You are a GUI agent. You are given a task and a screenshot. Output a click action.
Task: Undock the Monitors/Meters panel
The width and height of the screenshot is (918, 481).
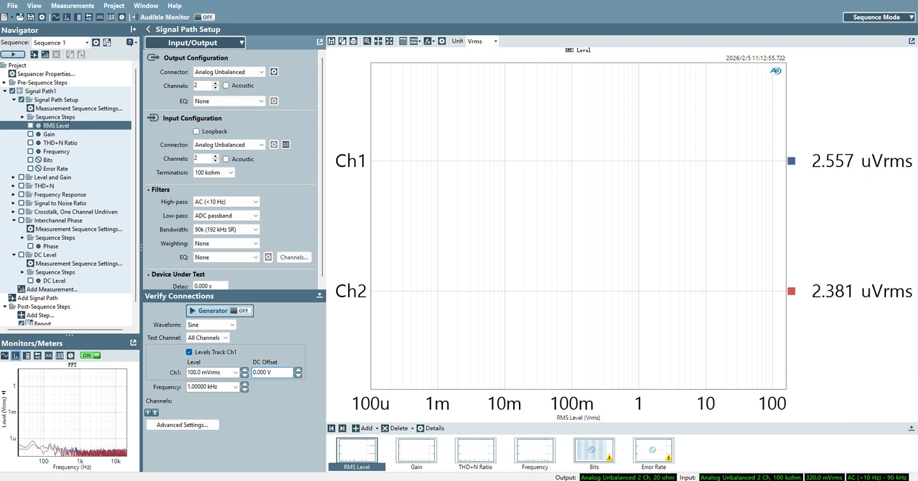click(133, 343)
